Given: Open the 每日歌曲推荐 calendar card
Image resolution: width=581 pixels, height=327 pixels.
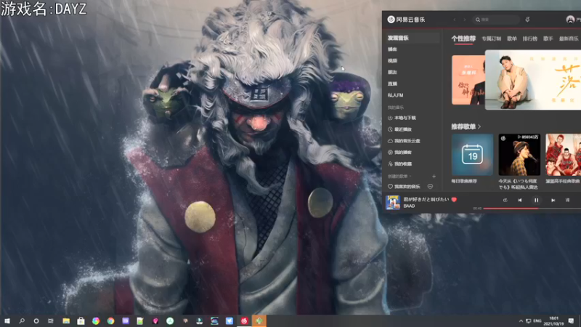Looking at the screenshot, I should click(x=473, y=155).
